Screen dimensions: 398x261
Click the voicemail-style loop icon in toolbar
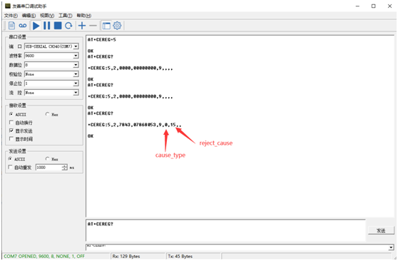23,26
